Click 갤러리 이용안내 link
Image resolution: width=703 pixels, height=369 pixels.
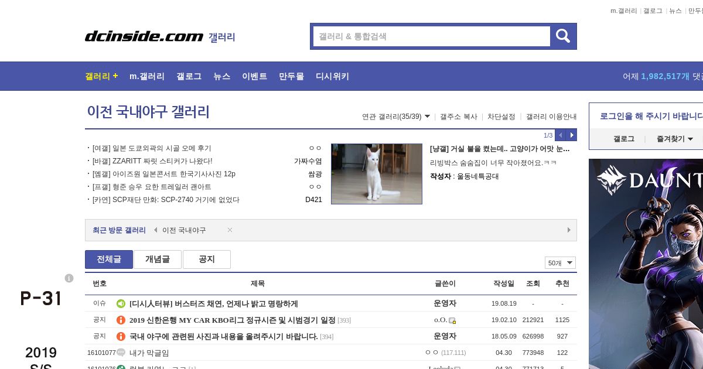551,117
